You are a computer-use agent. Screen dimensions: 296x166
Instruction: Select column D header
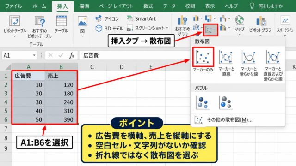point(122,67)
